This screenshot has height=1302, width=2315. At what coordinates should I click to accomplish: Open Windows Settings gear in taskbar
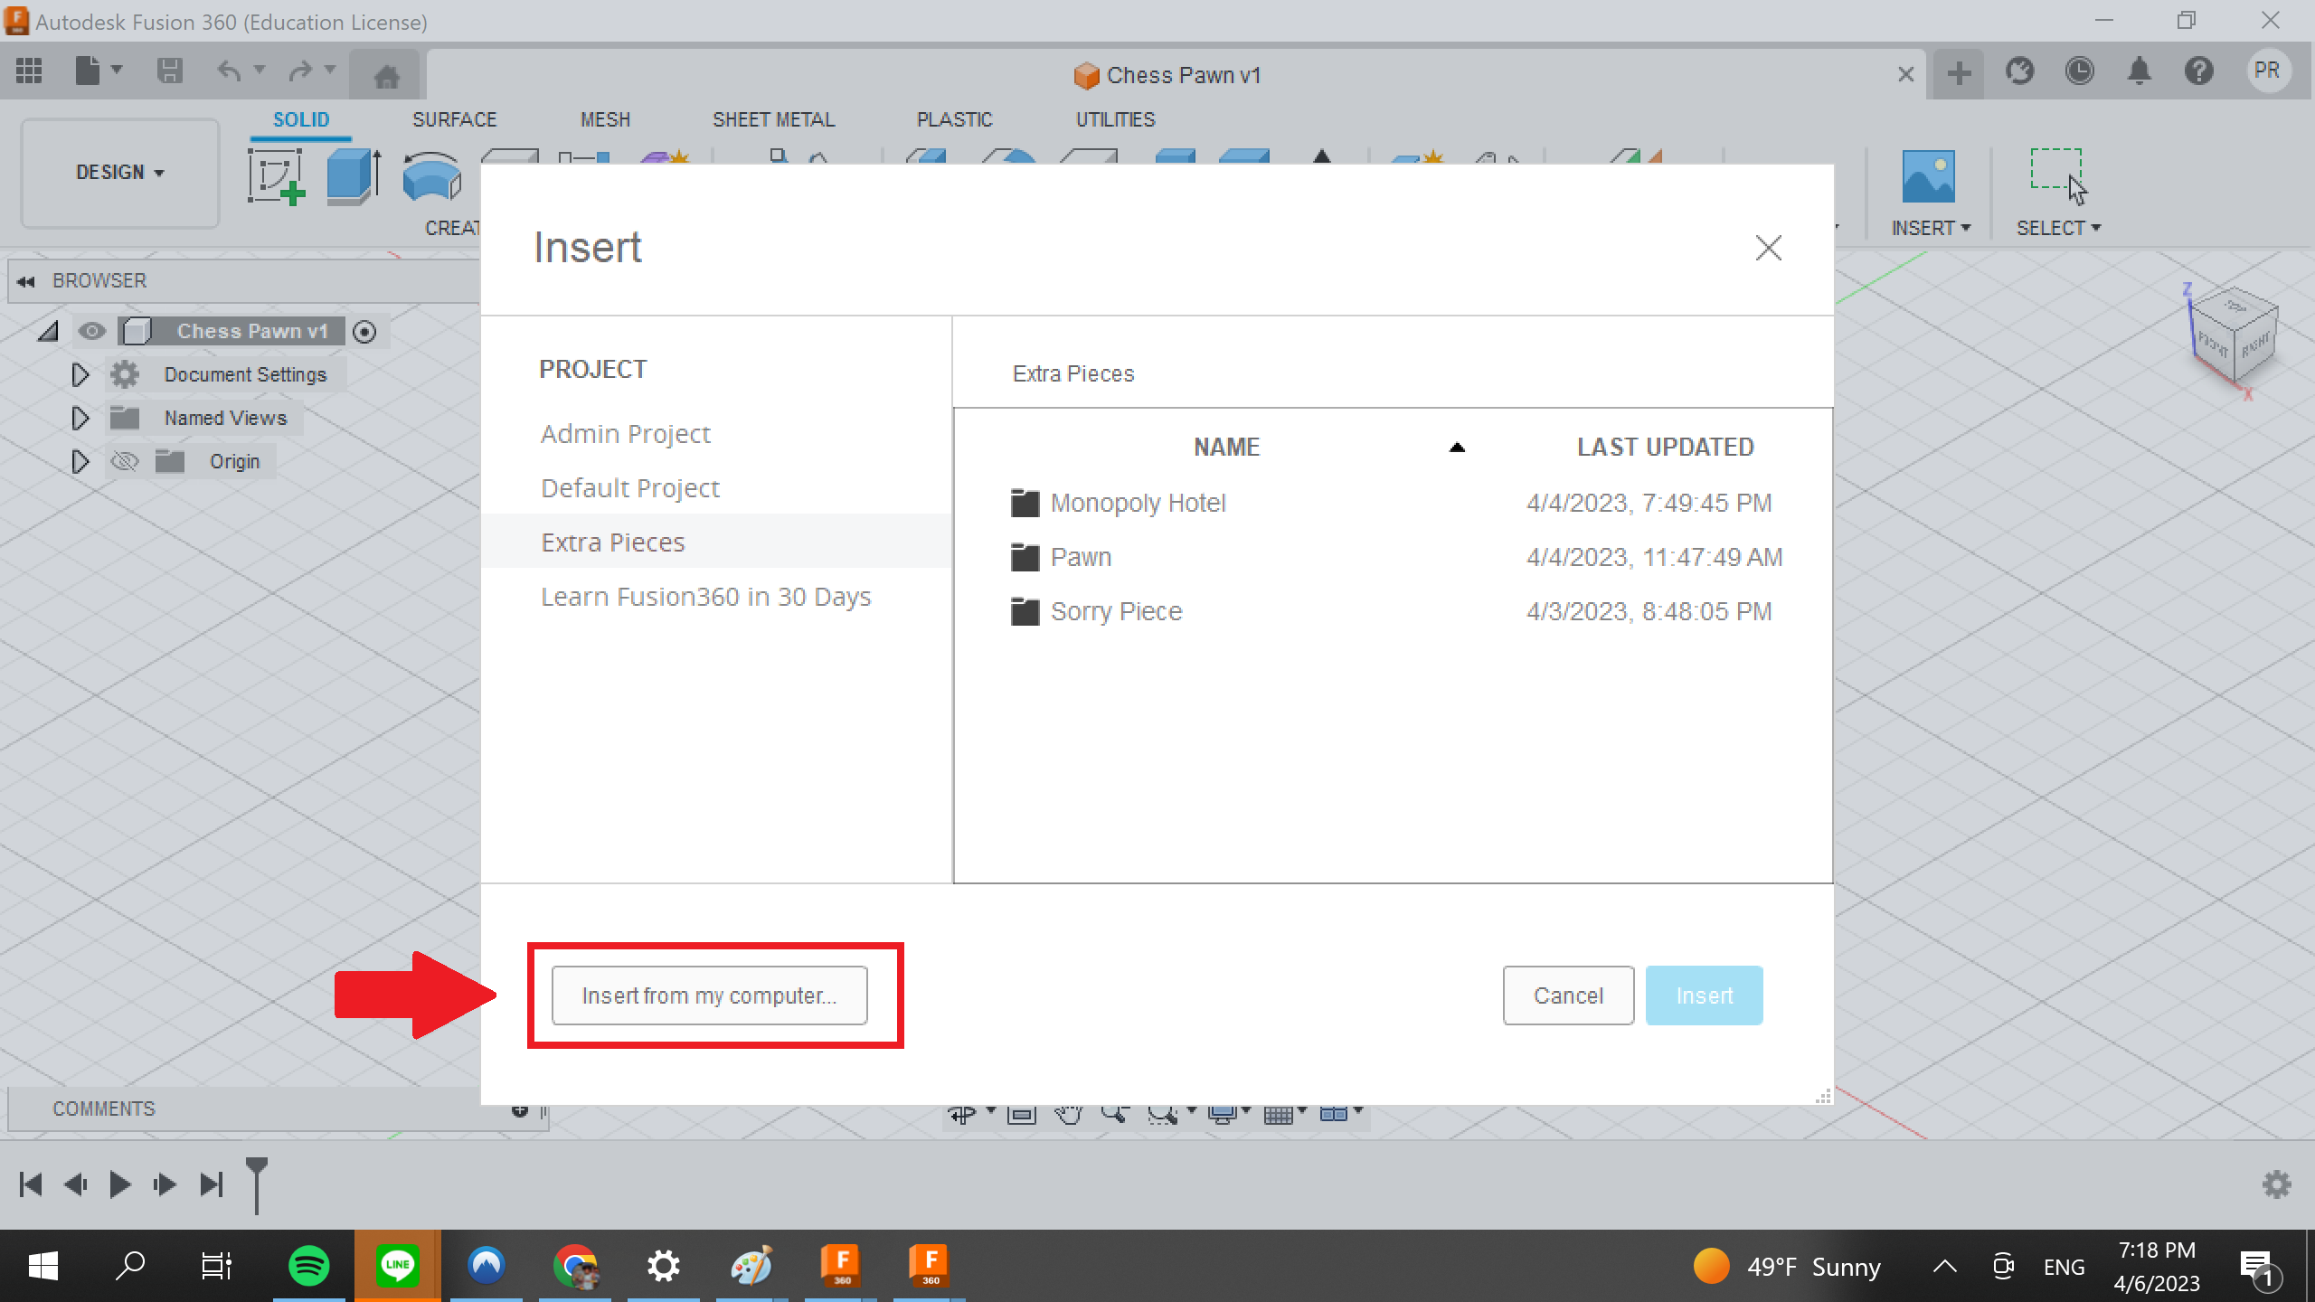coord(663,1265)
